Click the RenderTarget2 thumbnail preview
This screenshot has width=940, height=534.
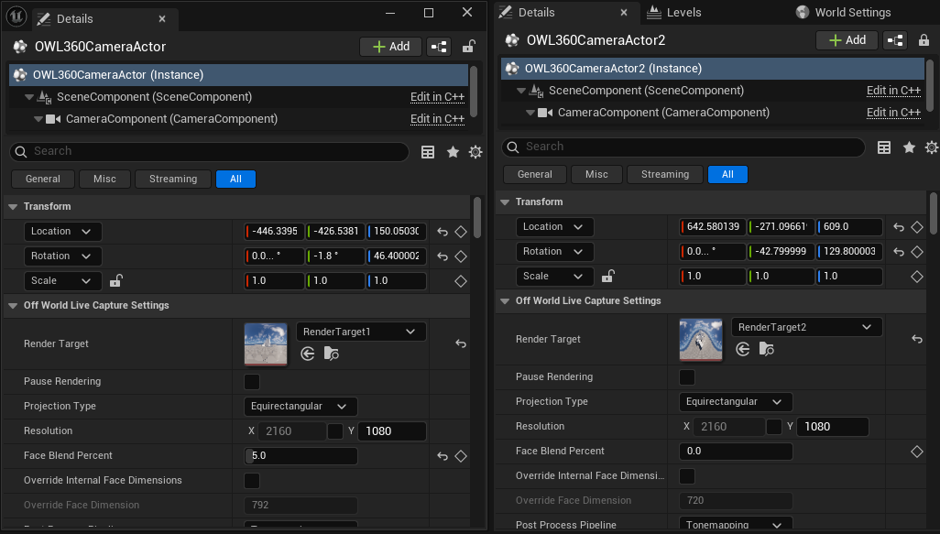tap(701, 339)
